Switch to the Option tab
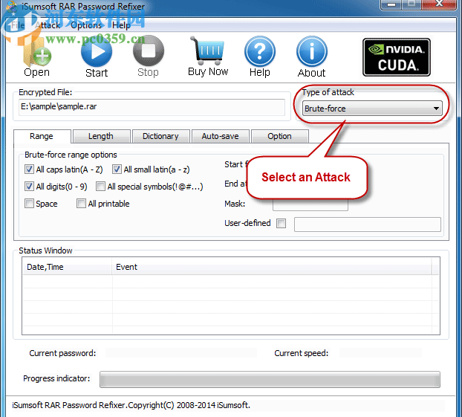 [279, 136]
